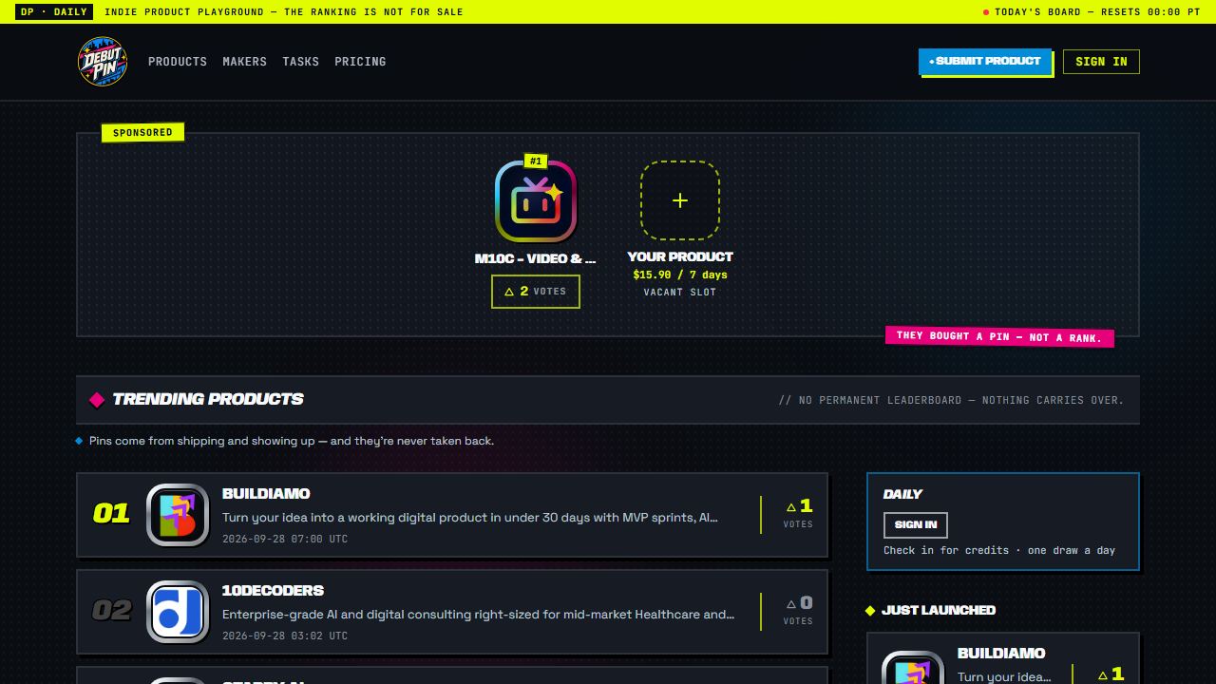Viewport: 1216px width, 684px height.
Task: Click the #1 badge on M10C
Action: [x=536, y=161]
